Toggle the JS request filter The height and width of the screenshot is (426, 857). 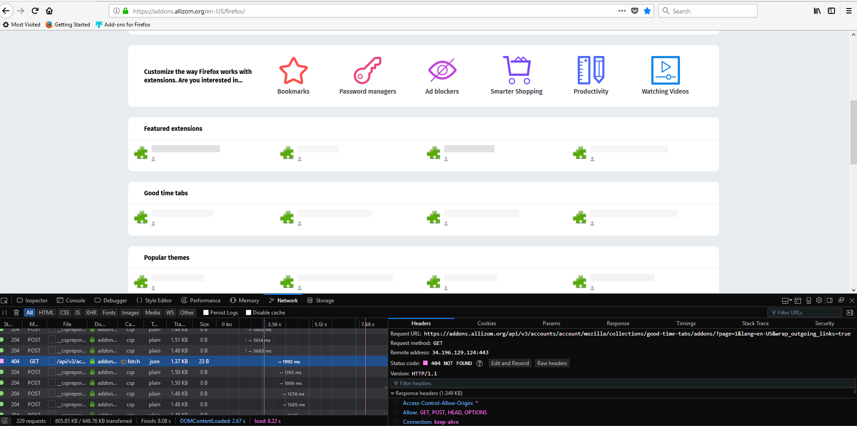point(78,313)
